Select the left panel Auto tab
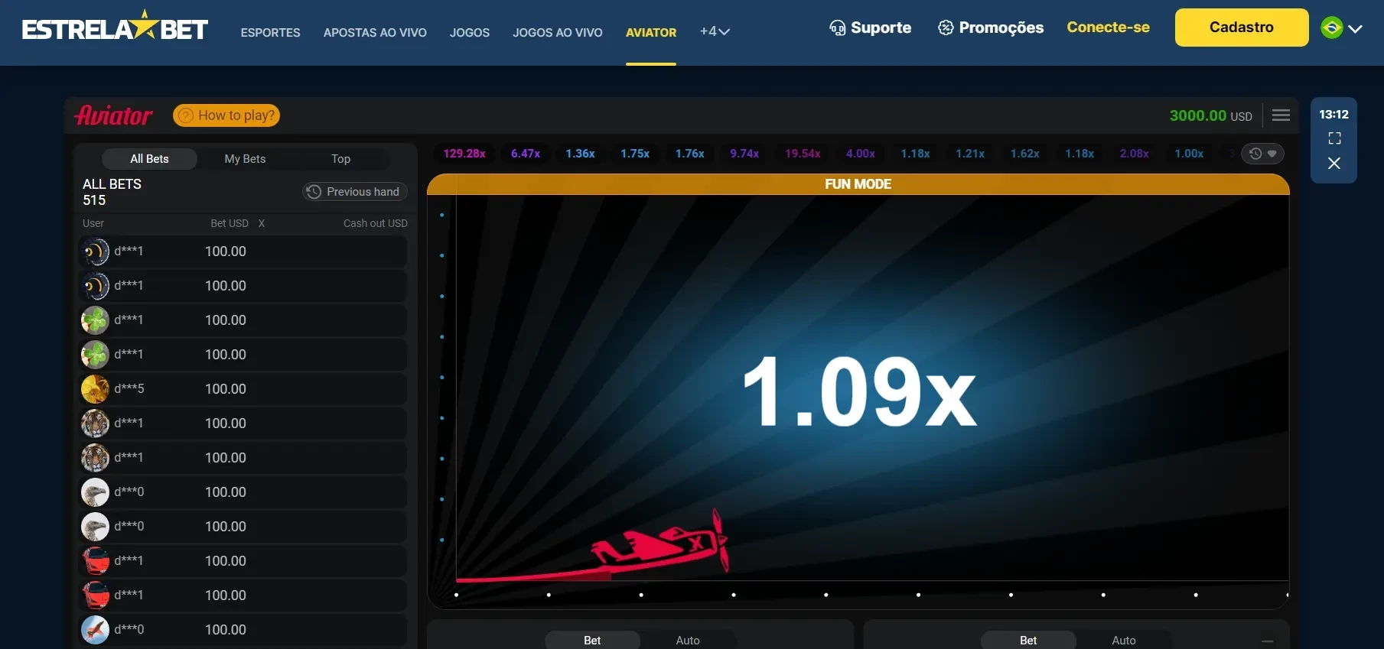This screenshot has height=649, width=1384. pyautogui.click(x=688, y=640)
